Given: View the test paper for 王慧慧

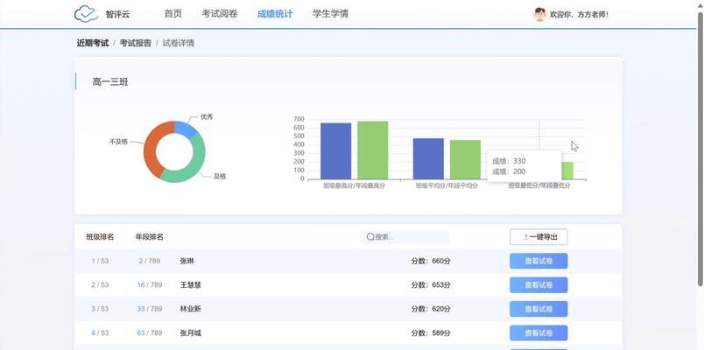Looking at the screenshot, I should point(539,285).
